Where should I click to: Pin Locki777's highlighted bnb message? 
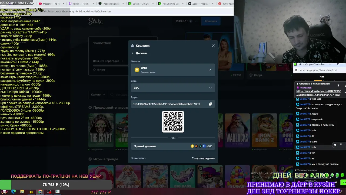(x=341, y=145)
